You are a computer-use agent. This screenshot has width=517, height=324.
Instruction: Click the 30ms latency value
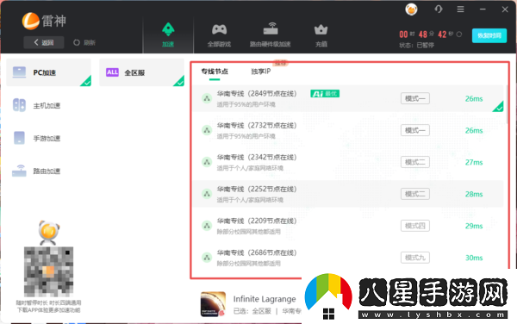tap(474, 258)
